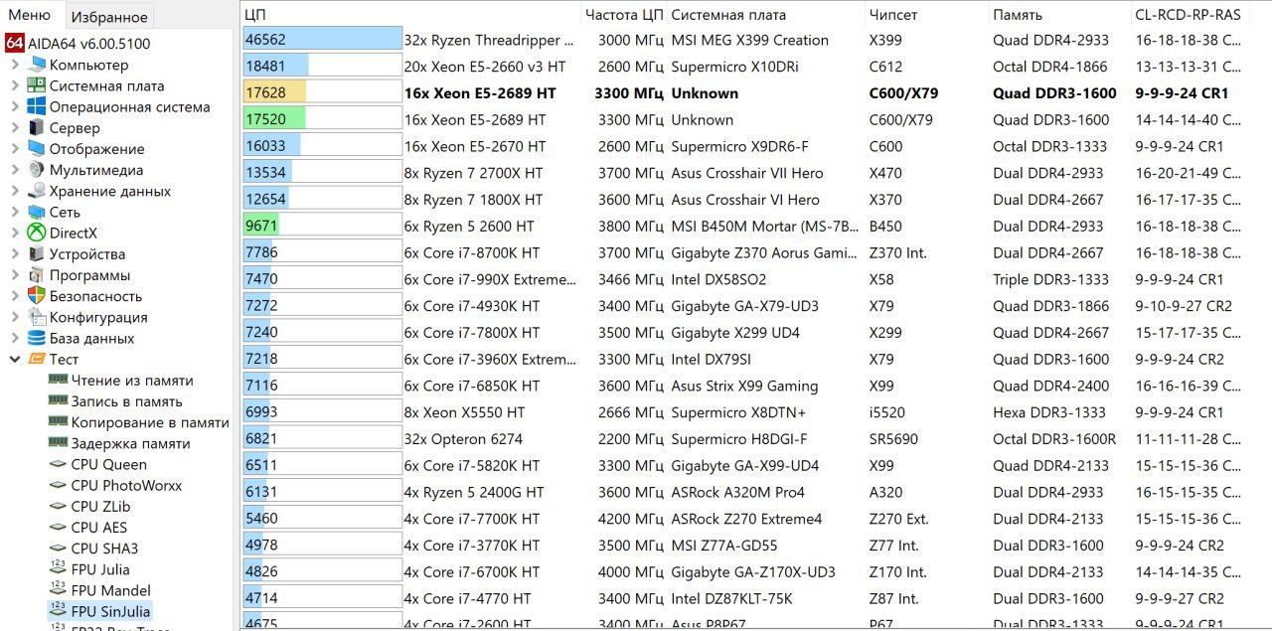Viewport: 1272px width, 631px height.
Task: Click the Безопасность shield icon
Action: (37, 296)
